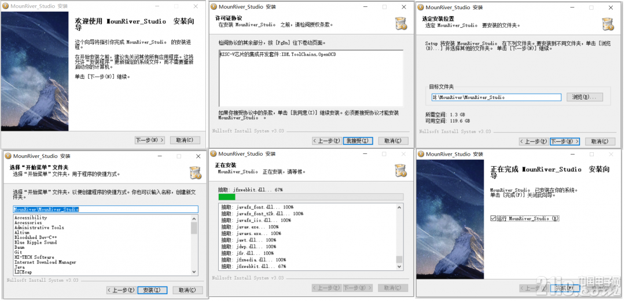Select Accessibility in the folder list

pyautogui.click(x=31, y=218)
